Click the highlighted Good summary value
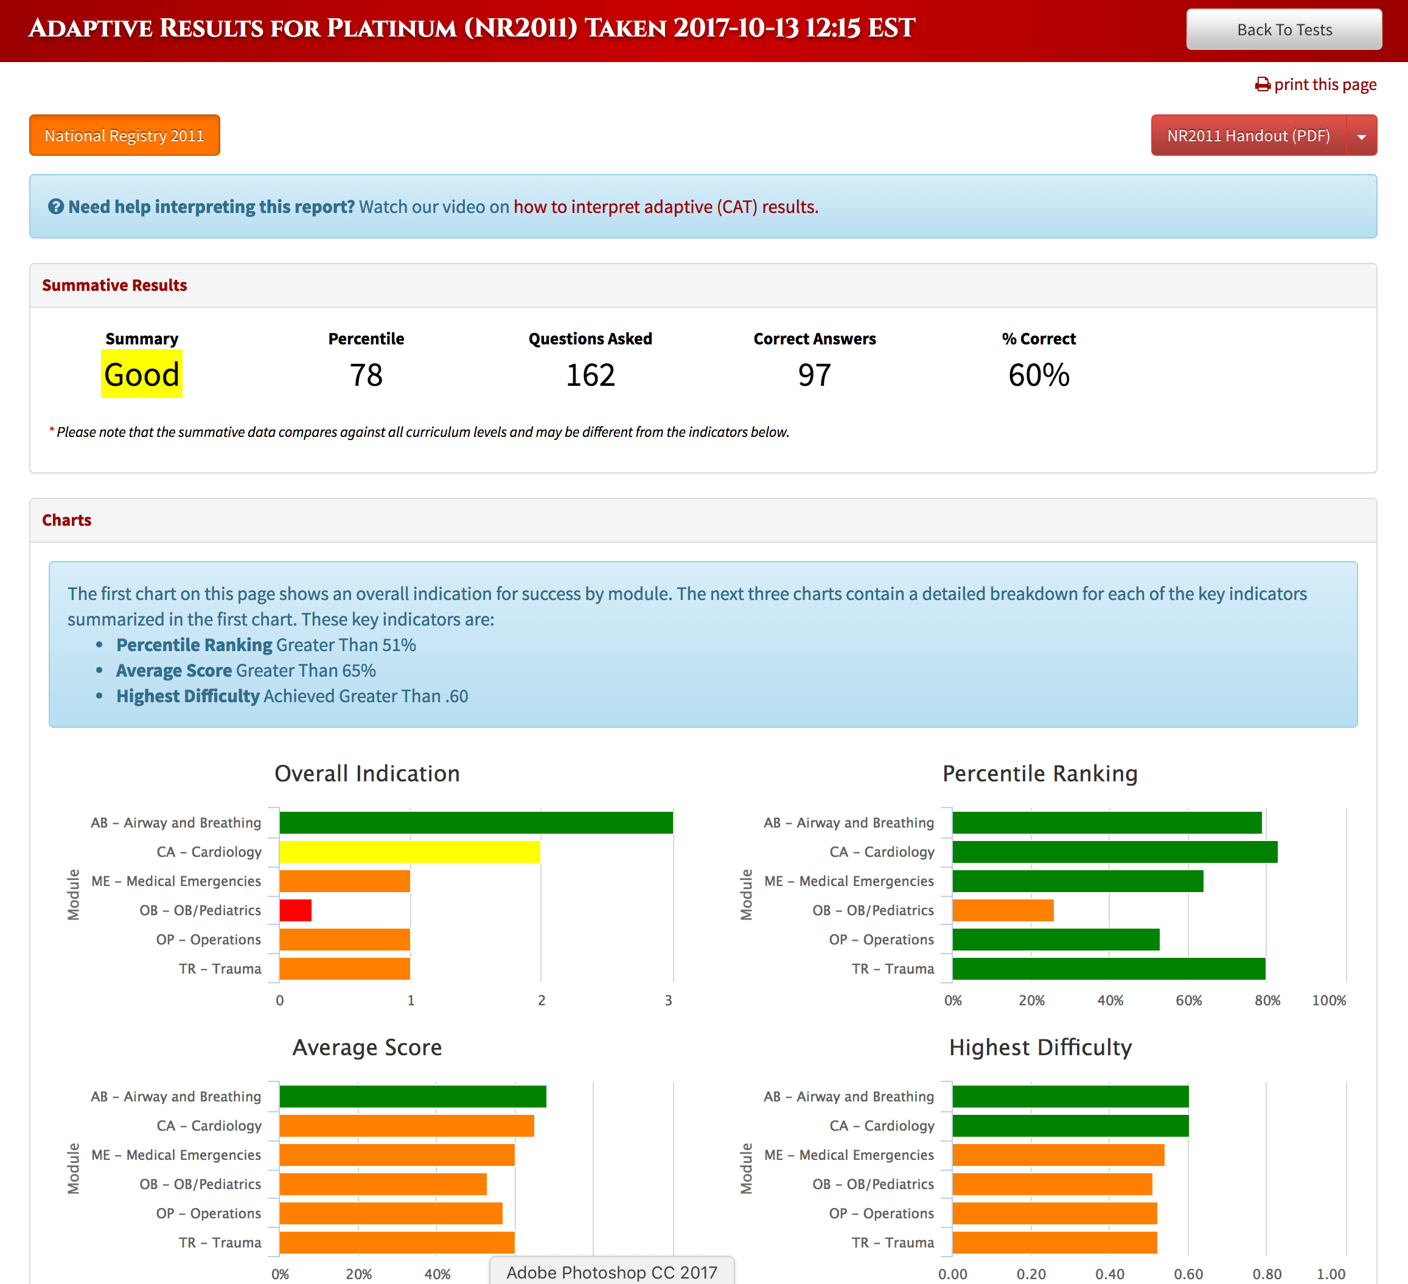This screenshot has height=1284, width=1408. click(142, 375)
